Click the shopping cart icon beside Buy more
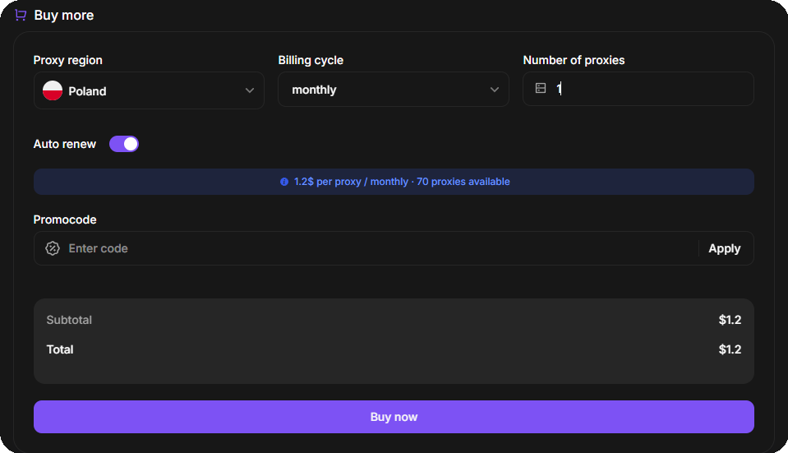The width and height of the screenshot is (788, 453). pos(21,15)
